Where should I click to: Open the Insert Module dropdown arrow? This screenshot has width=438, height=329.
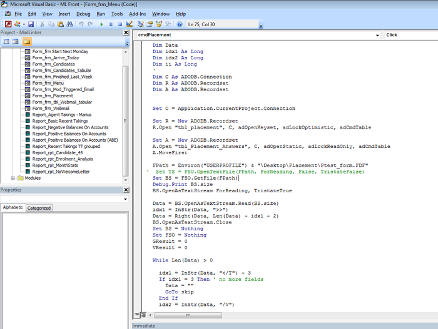(x=24, y=24)
